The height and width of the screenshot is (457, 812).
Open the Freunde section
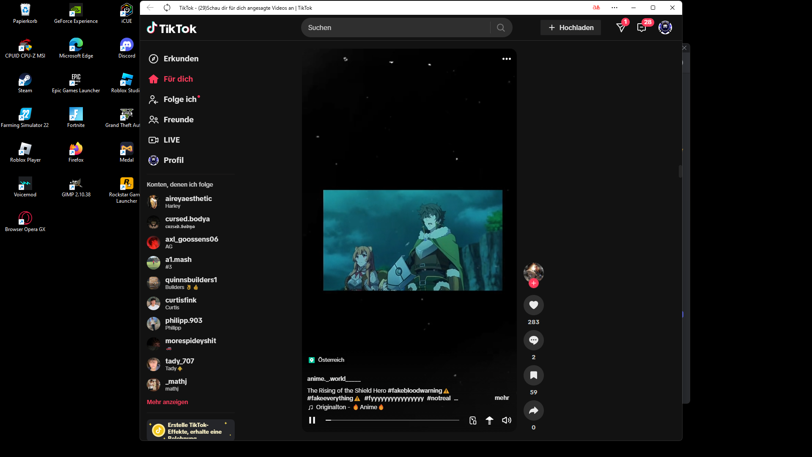(x=171, y=120)
